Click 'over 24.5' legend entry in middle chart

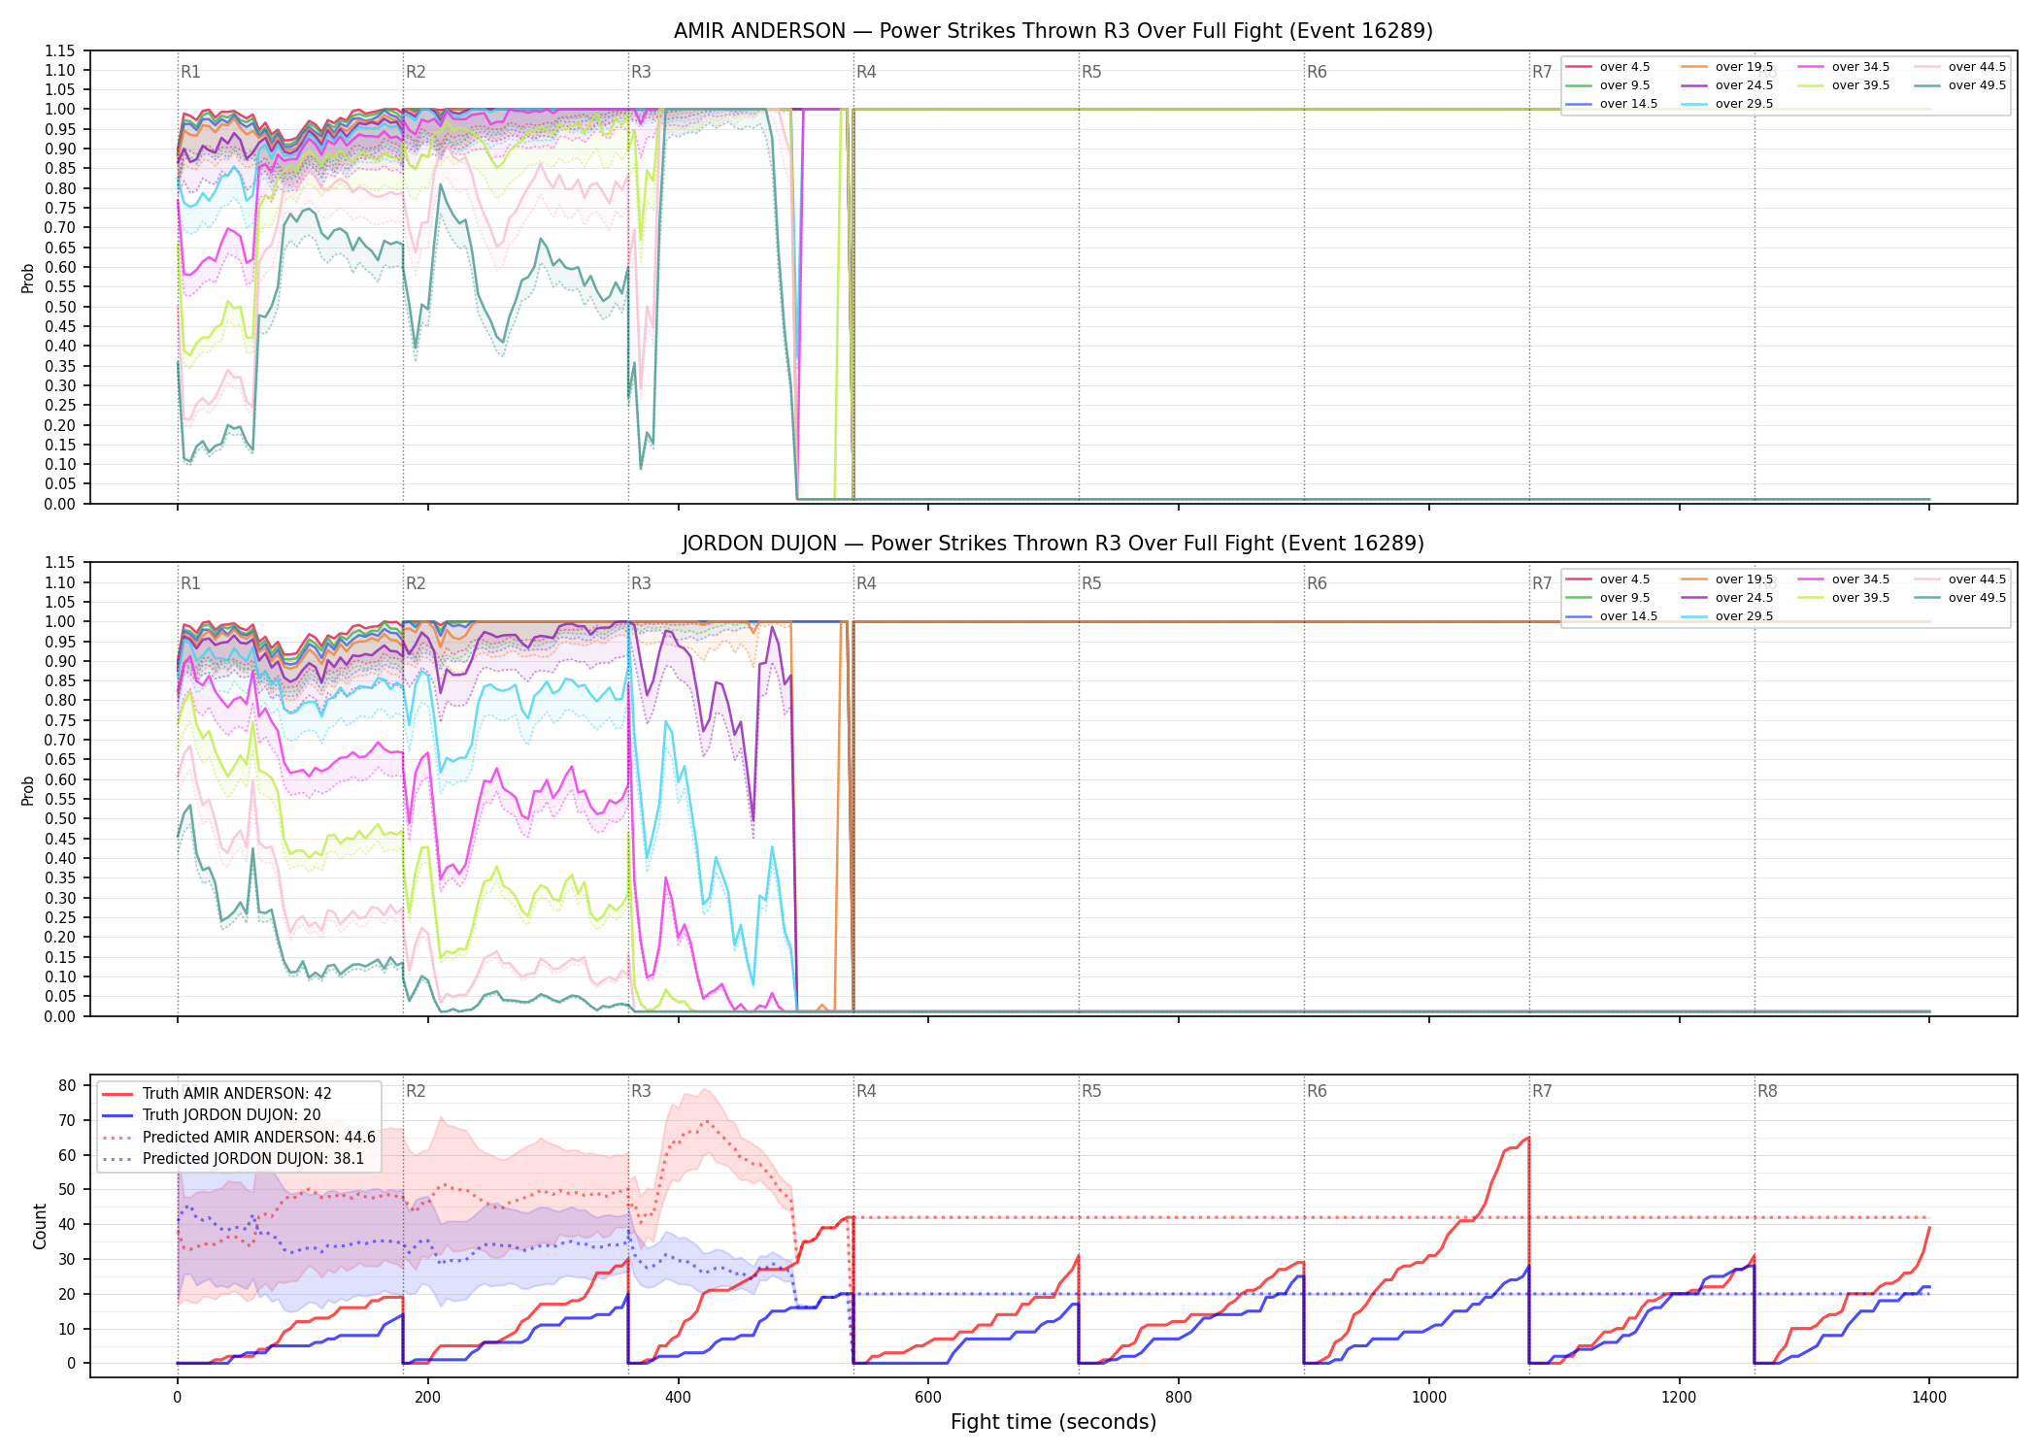tap(1727, 598)
